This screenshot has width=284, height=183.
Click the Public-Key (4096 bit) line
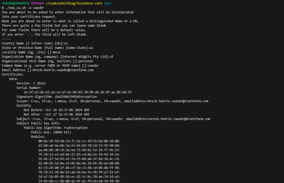(51, 132)
